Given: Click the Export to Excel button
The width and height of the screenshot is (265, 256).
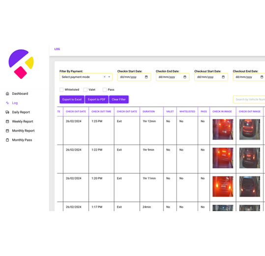Looking at the screenshot, I should 72,99.
